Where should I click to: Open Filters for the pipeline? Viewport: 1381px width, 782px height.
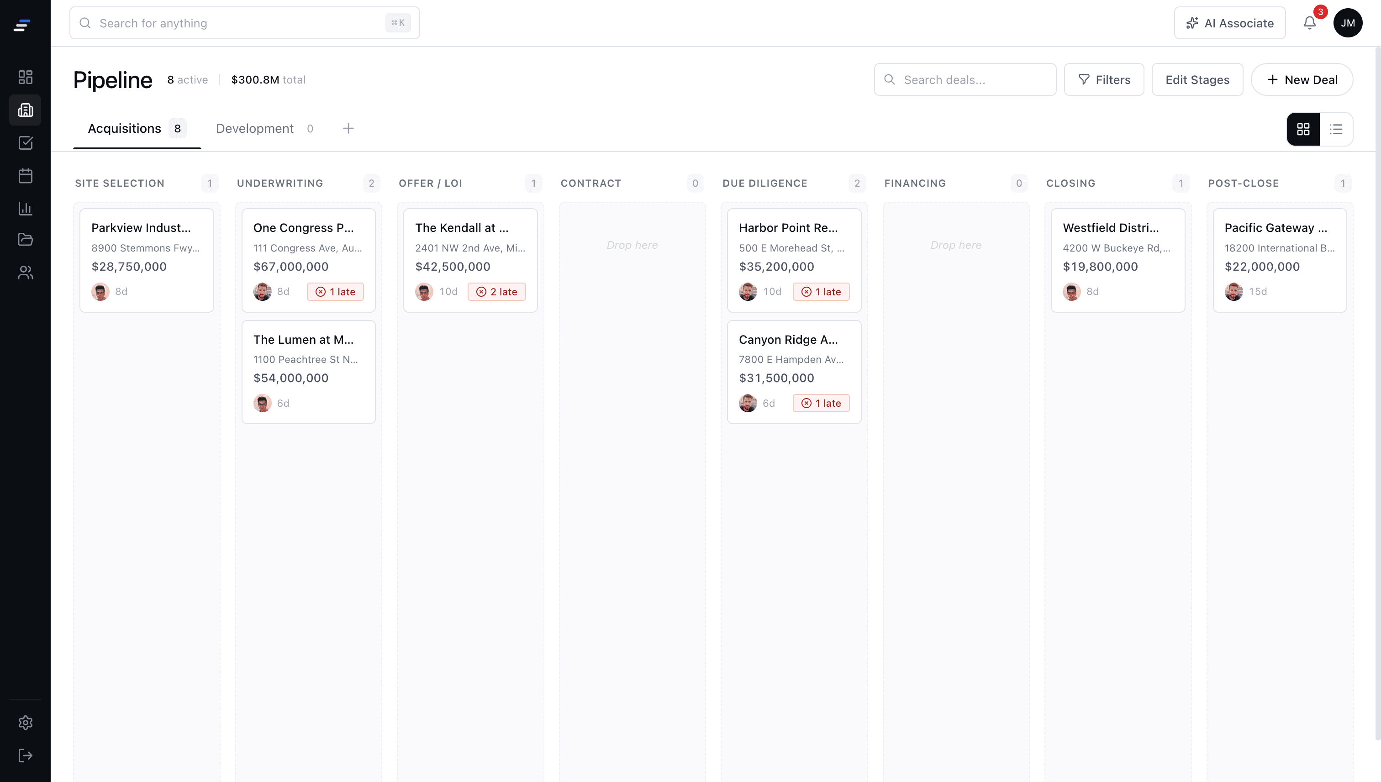pyautogui.click(x=1104, y=79)
